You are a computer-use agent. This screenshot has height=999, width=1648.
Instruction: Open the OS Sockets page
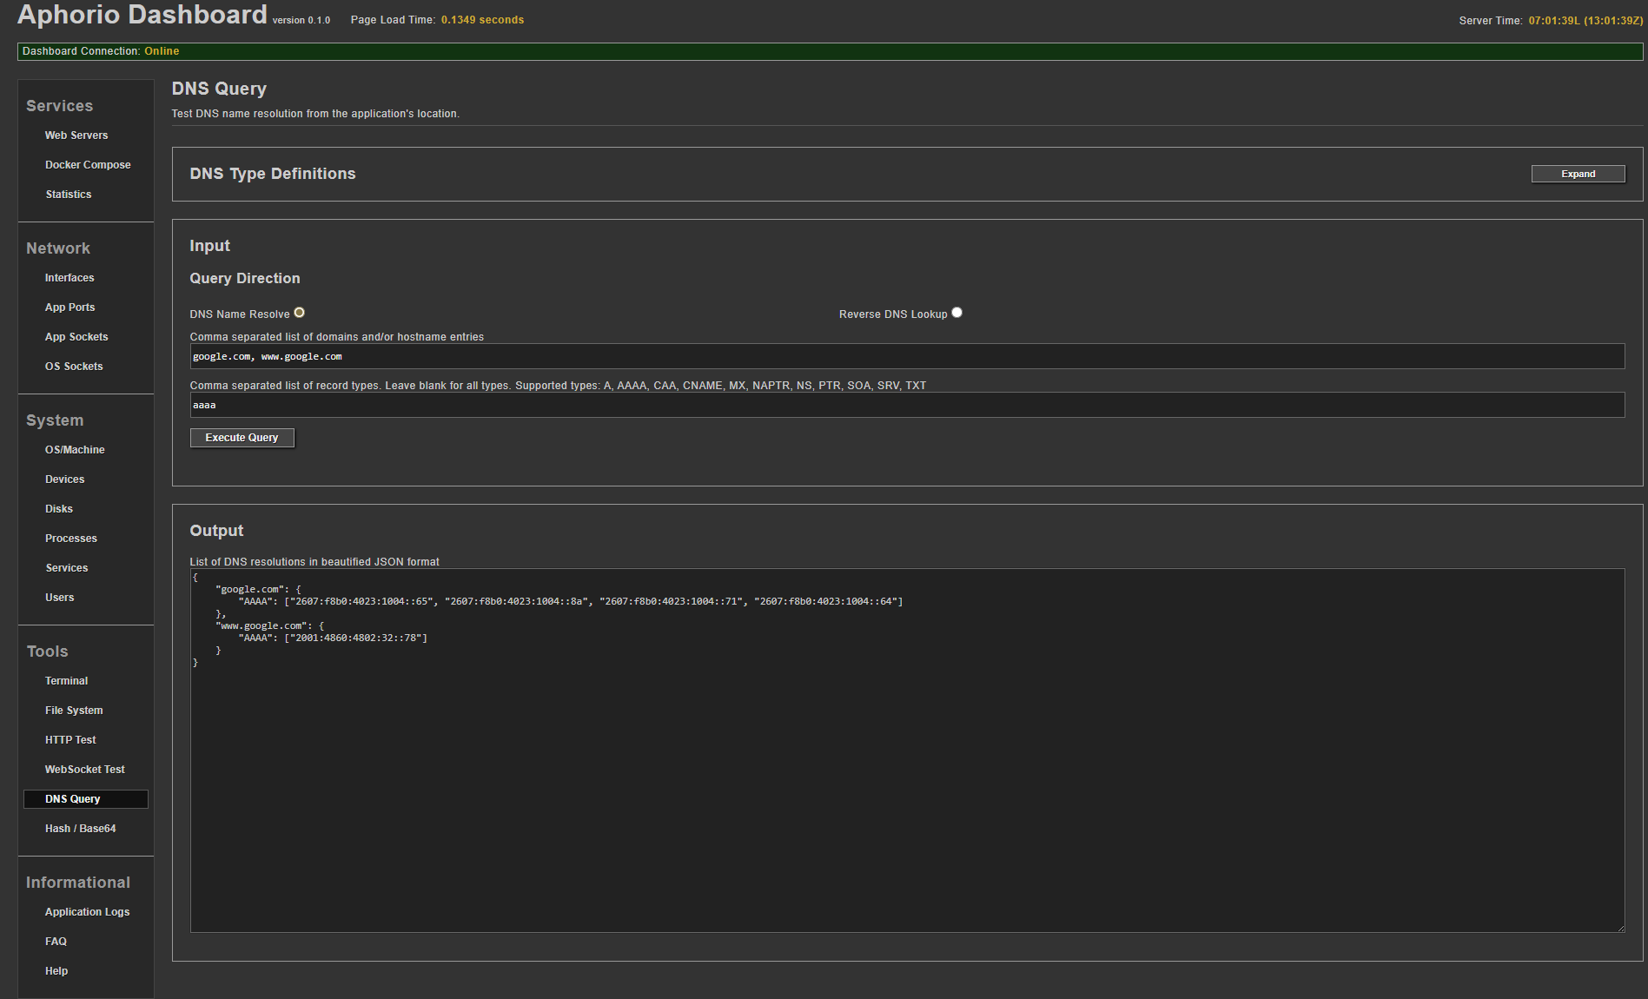pyautogui.click(x=74, y=367)
